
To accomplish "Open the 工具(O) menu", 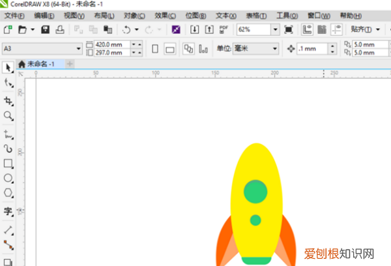I will pyautogui.click(x=287, y=16).
